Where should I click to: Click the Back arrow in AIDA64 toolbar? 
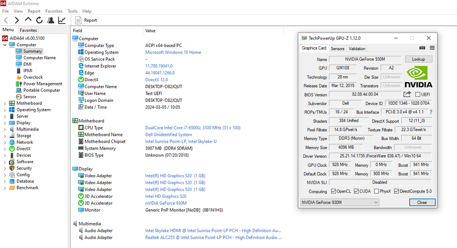click(x=6, y=20)
